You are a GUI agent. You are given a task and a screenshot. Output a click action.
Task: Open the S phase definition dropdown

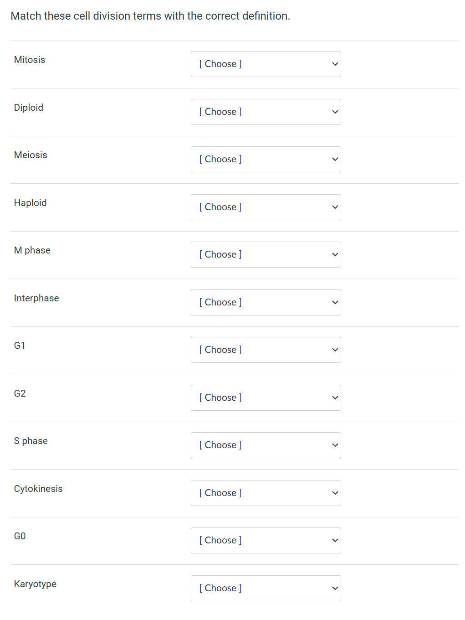pos(266,445)
